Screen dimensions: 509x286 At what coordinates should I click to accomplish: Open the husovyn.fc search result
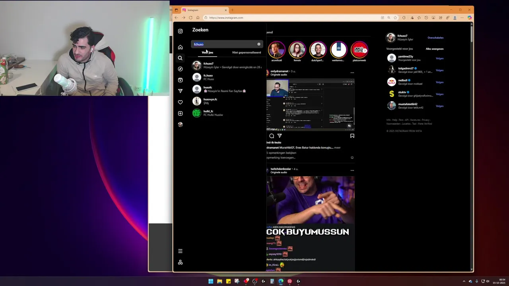227,101
